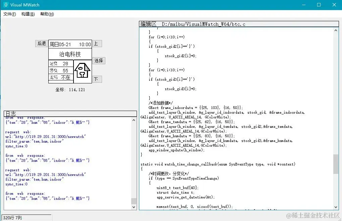This screenshot has width=342, height=221.
Task: Click the GRect frame_temdata code line
Action: (192, 122)
